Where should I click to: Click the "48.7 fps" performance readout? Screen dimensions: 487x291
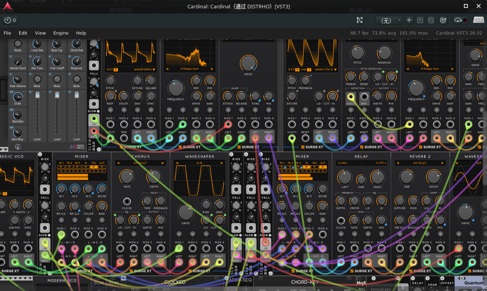click(x=360, y=33)
